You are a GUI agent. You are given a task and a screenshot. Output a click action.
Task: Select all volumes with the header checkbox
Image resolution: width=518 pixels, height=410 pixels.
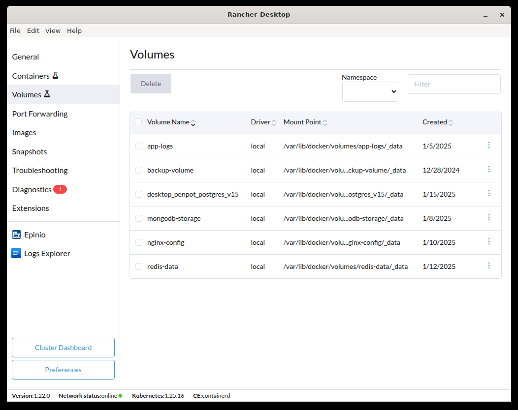(138, 121)
